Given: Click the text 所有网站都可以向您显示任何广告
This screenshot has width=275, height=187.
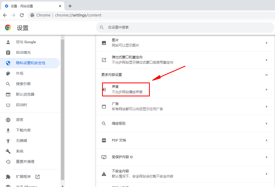Looking at the screenshot, I should (137, 109).
